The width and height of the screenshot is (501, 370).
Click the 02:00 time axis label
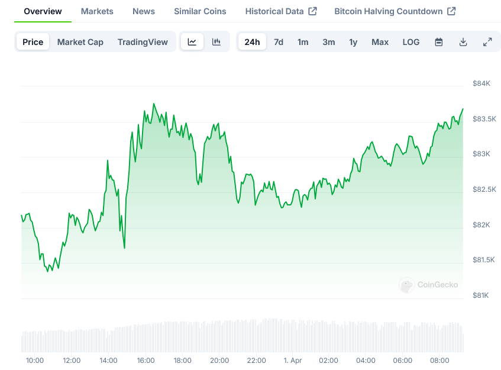point(328,361)
